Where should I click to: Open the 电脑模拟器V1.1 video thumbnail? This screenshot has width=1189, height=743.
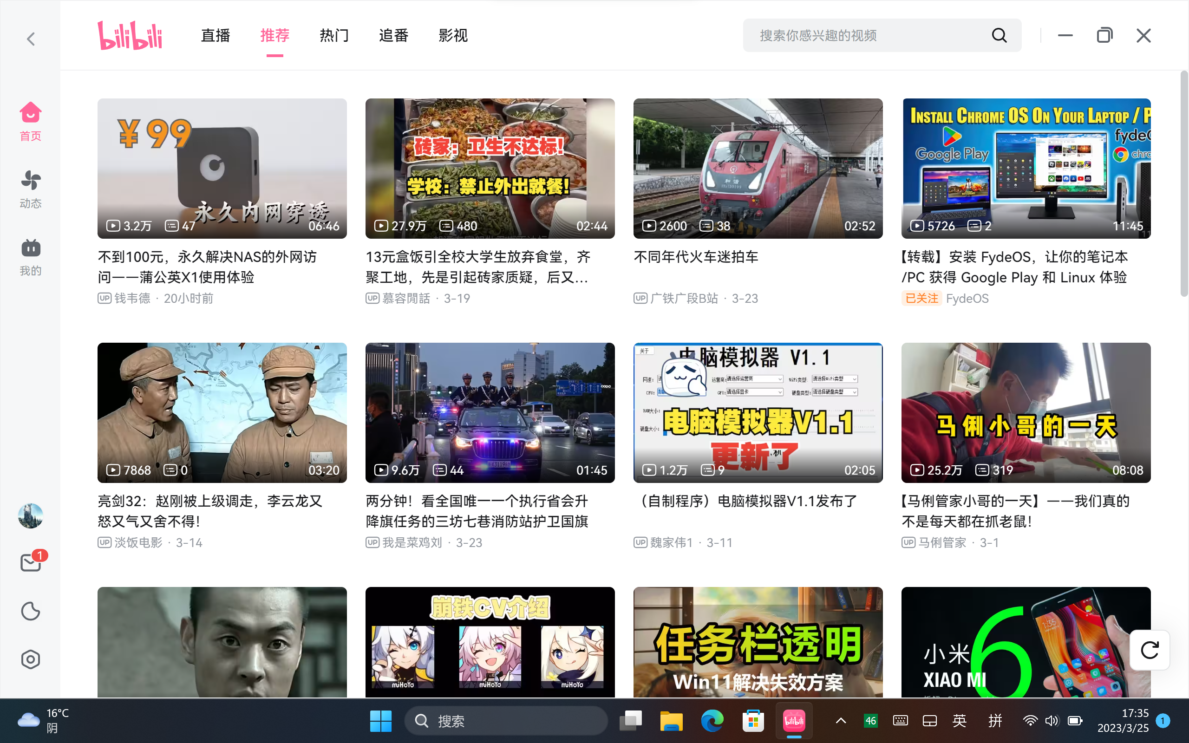[x=758, y=413]
